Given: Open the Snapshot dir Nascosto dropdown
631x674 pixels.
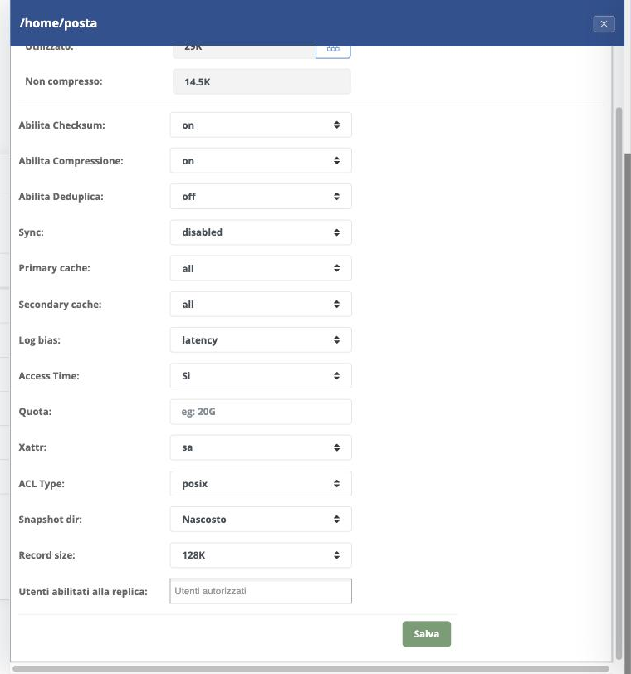Looking at the screenshot, I should point(261,520).
